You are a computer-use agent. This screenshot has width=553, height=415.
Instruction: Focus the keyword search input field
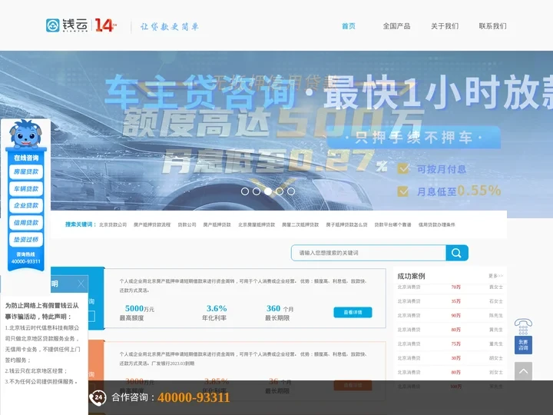pos(369,253)
